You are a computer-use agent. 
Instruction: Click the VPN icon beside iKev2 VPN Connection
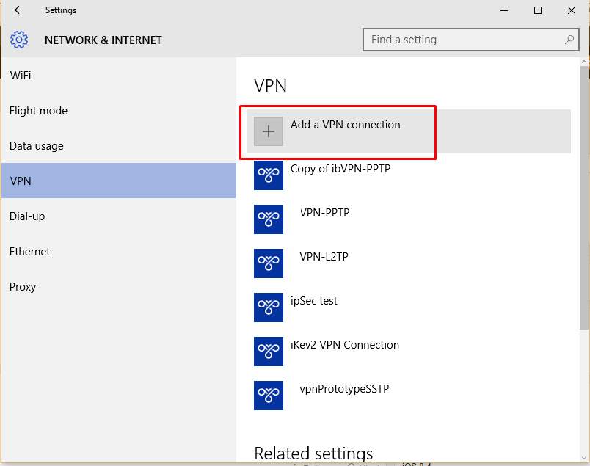tap(269, 352)
